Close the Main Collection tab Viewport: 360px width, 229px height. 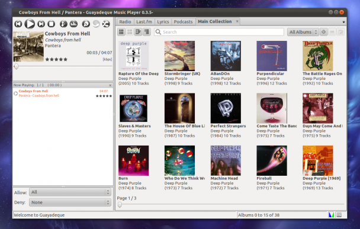[237, 21]
